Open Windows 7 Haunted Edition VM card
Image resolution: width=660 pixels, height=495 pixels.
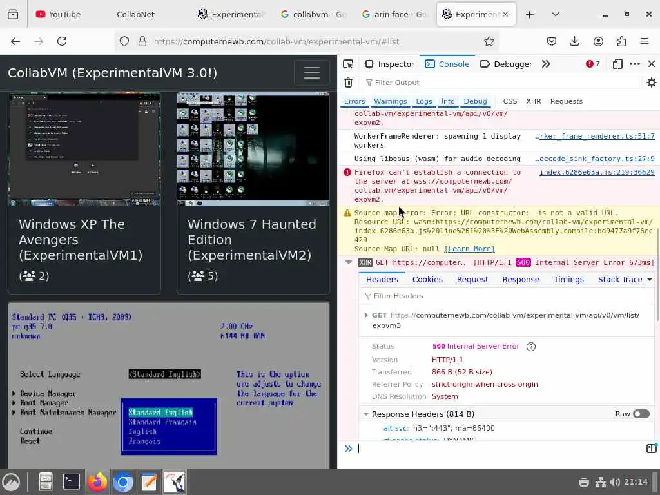pyautogui.click(x=253, y=193)
